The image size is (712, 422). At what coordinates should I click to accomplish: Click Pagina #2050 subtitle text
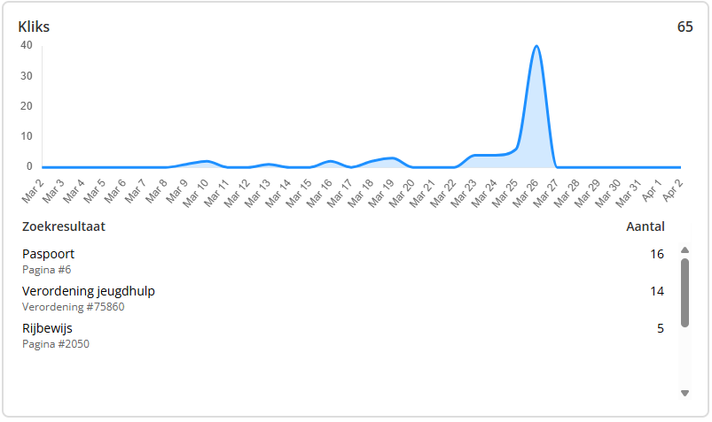coord(55,343)
